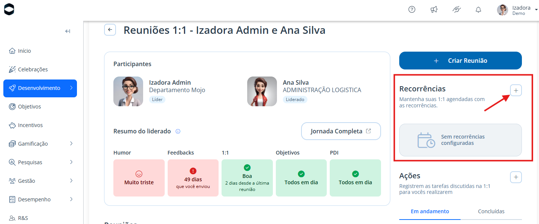Add a recurrence with plus icon
539x224 pixels.
click(516, 90)
